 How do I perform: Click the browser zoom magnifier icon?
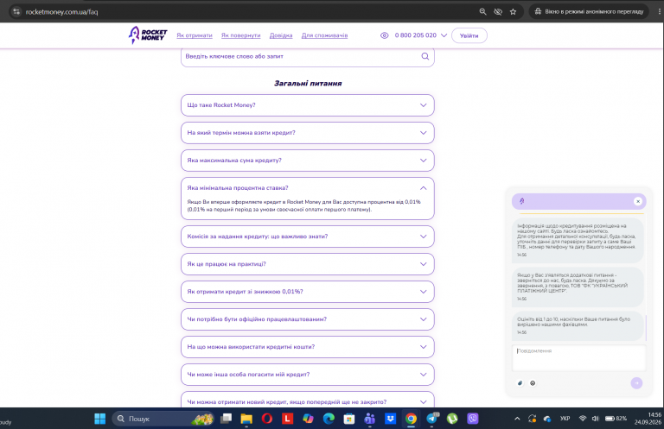coord(482,12)
